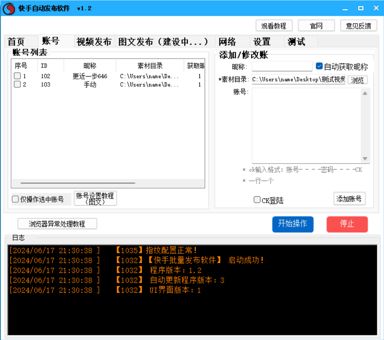Click the red 停止 button

tap(347, 224)
